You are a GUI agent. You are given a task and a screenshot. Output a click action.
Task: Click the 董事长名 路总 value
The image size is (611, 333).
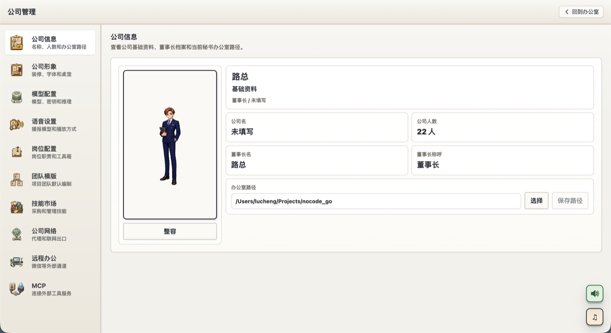coord(238,165)
